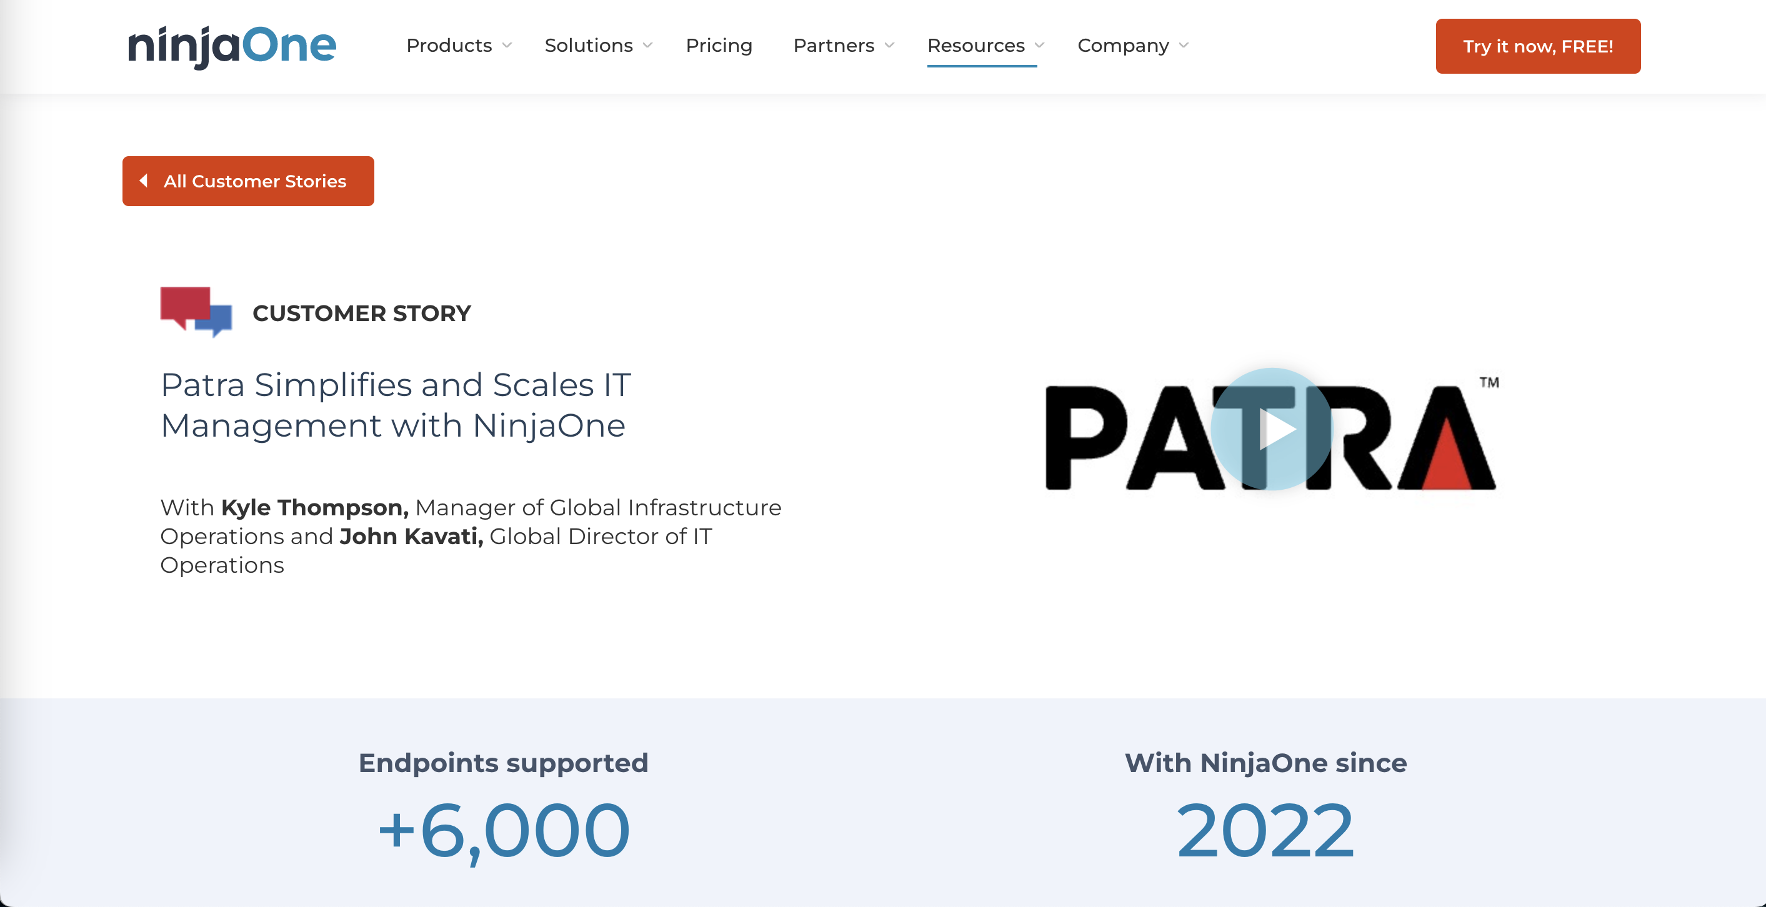This screenshot has width=1766, height=907.
Task: Expand the Company dropdown chevron
Action: point(1184,46)
